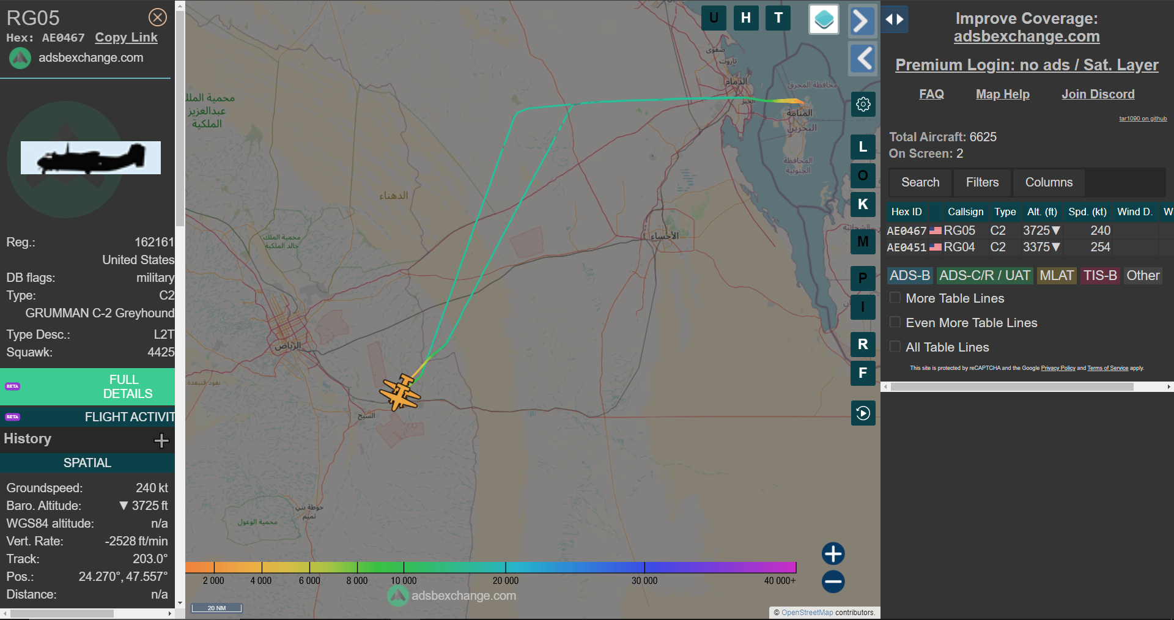1174x620 pixels.
Task: Enable Even More Table Lines checkbox
Action: [895, 322]
